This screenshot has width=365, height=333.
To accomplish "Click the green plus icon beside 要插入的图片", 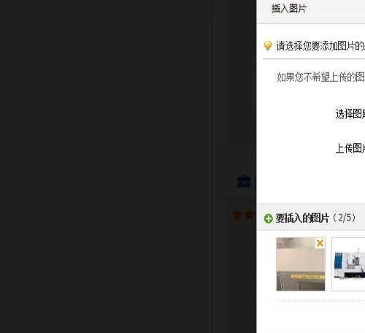I will [x=269, y=218].
